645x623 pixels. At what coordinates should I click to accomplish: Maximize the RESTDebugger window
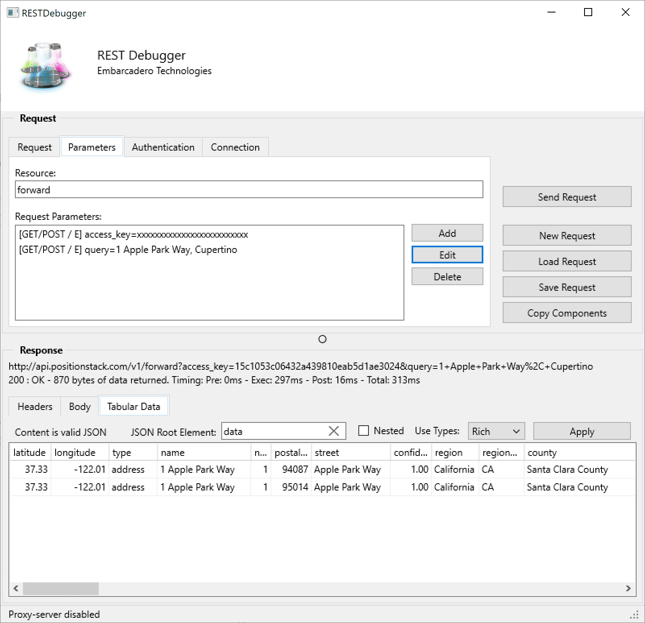click(588, 12)
